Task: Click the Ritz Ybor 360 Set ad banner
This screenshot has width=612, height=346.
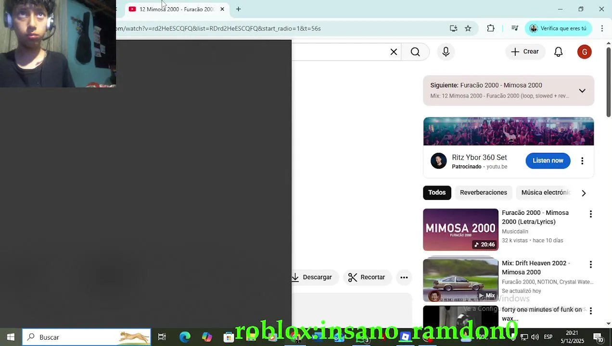Action: click(509, 131)
